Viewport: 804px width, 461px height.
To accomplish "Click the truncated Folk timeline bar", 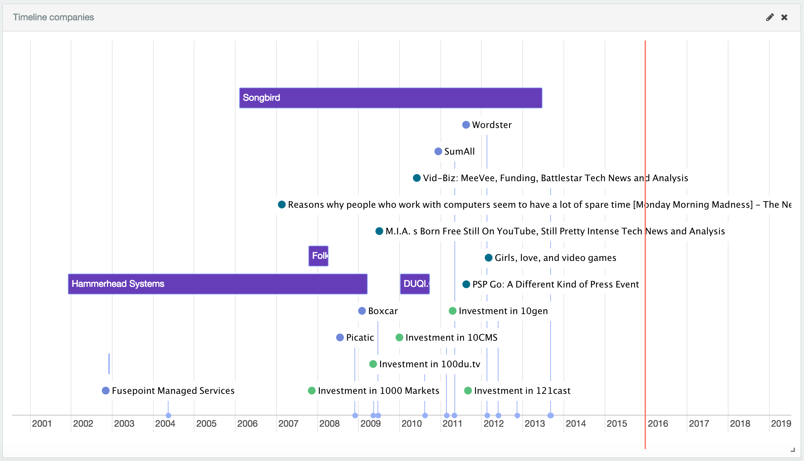I will (x=318, y=256).
